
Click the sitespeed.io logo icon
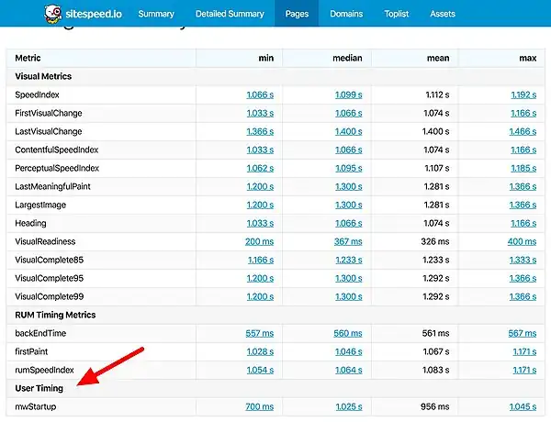click(x=54, y=14)
